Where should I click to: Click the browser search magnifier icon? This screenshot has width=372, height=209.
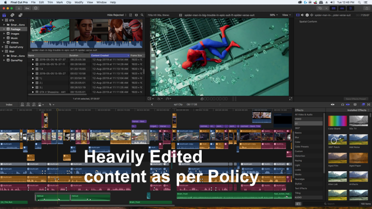(x=142, y=15)
